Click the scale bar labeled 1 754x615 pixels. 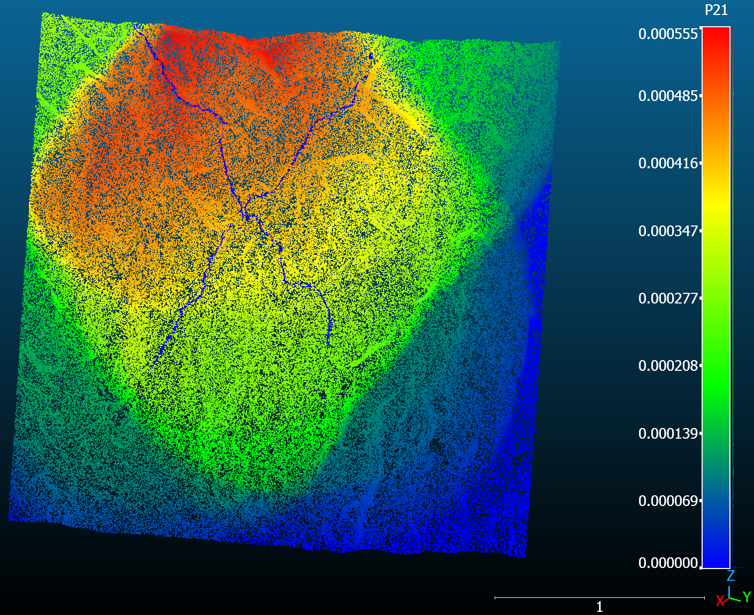pos(599,598)
